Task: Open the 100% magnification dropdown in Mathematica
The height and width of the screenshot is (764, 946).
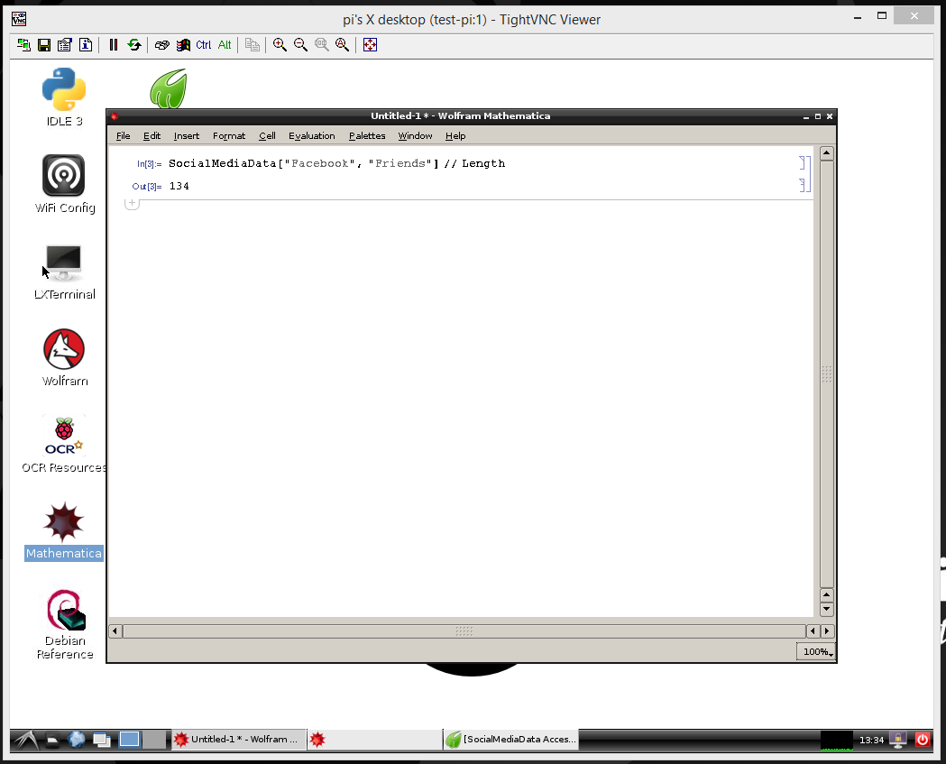Action: click(817, 652)
